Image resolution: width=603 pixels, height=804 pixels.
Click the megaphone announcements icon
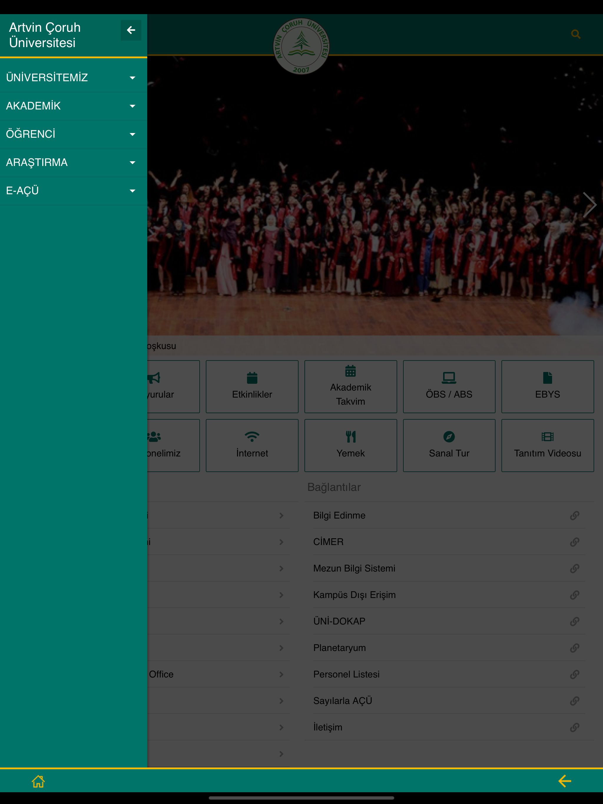(x=154, y=378)
